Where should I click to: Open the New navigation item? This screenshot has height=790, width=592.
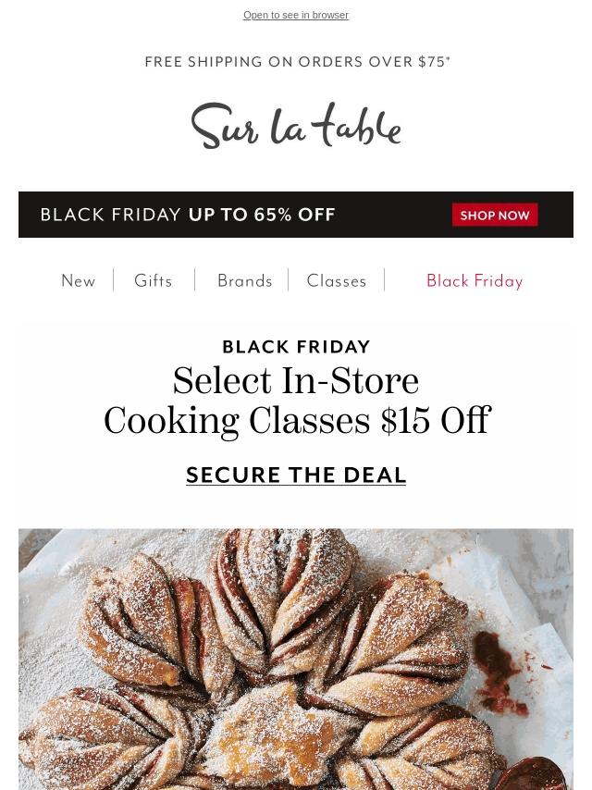(x=79, y=281)
